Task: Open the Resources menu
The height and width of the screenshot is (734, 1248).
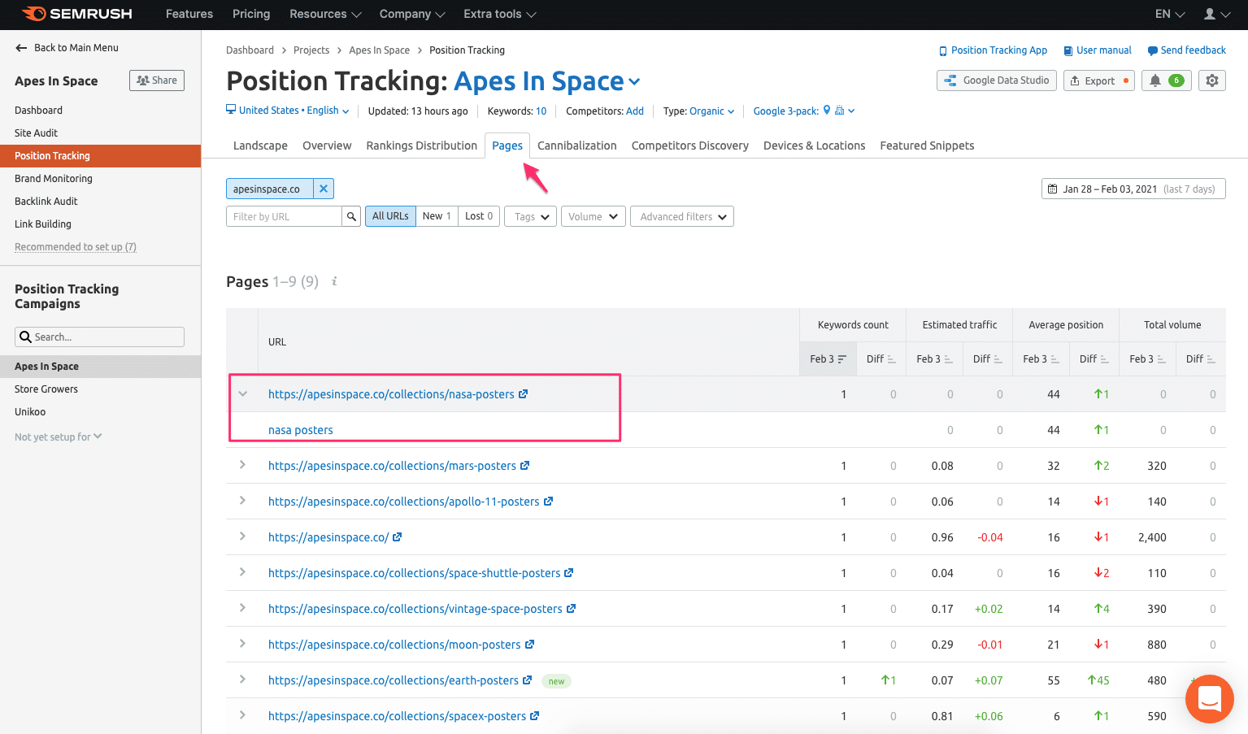Action: tap(325, 14)
